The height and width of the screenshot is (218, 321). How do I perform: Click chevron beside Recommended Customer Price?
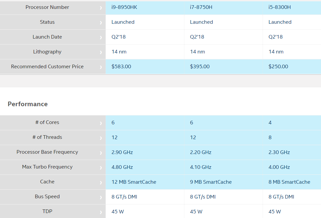(x=101, y=67)
